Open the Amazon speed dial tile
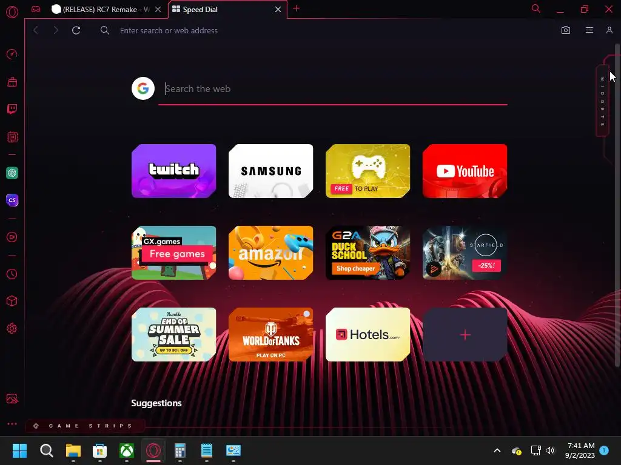The width and height of the screenshot is (621, 465). click(x=271, y=252)
